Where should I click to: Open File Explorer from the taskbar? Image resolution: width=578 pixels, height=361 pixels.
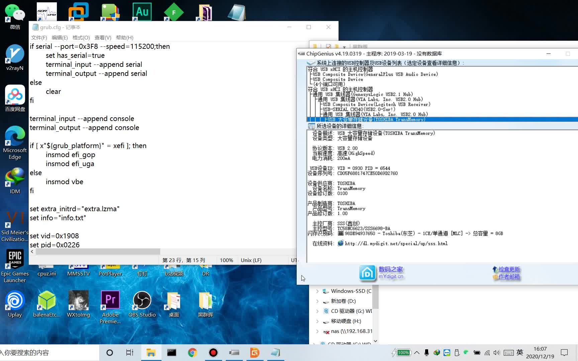tap(151, 353)
